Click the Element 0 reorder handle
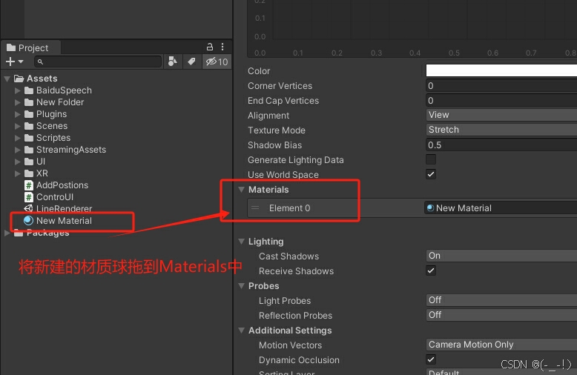The height and width of the screenshot is (375, 577). click(255, 208)
